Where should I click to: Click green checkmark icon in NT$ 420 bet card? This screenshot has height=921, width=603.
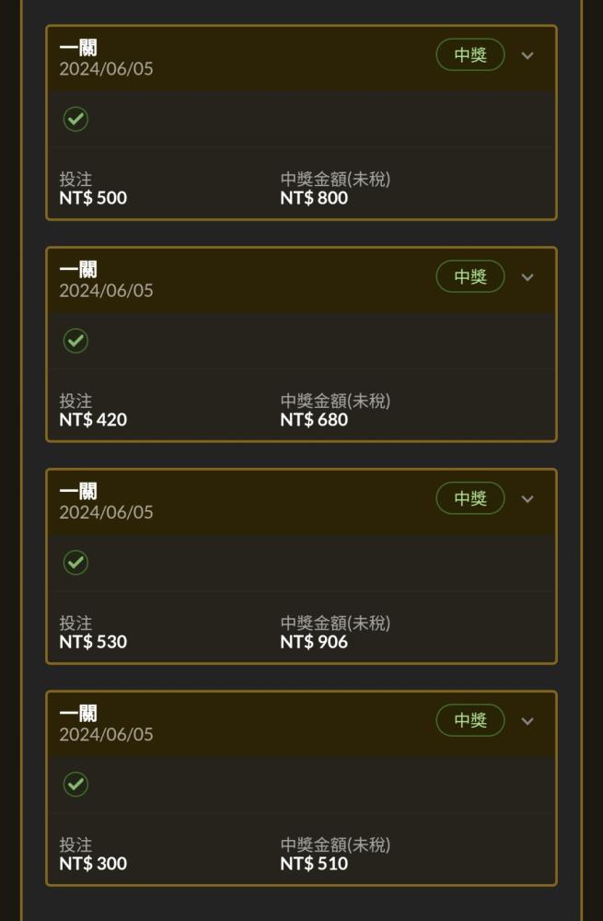[x=75, y=341]
